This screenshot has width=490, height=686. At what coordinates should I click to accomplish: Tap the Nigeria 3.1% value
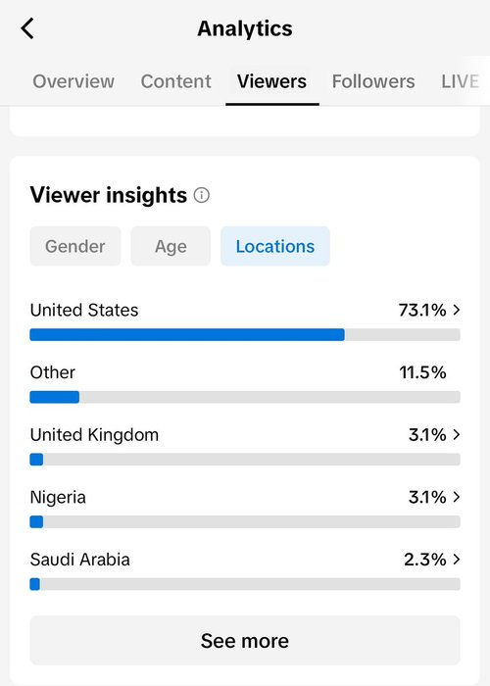(x=427, y=497)
